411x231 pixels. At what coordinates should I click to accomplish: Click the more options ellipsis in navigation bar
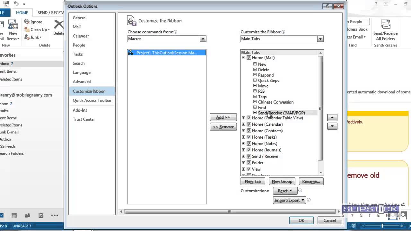pyautogui.click(x=55, y=216)
